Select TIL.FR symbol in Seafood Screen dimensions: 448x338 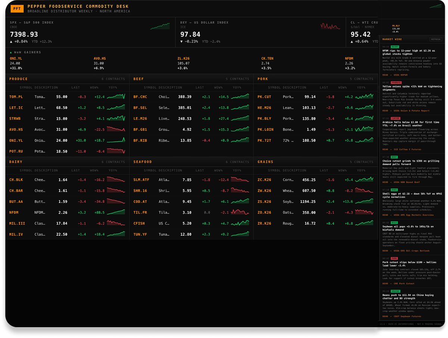point(140,213)
